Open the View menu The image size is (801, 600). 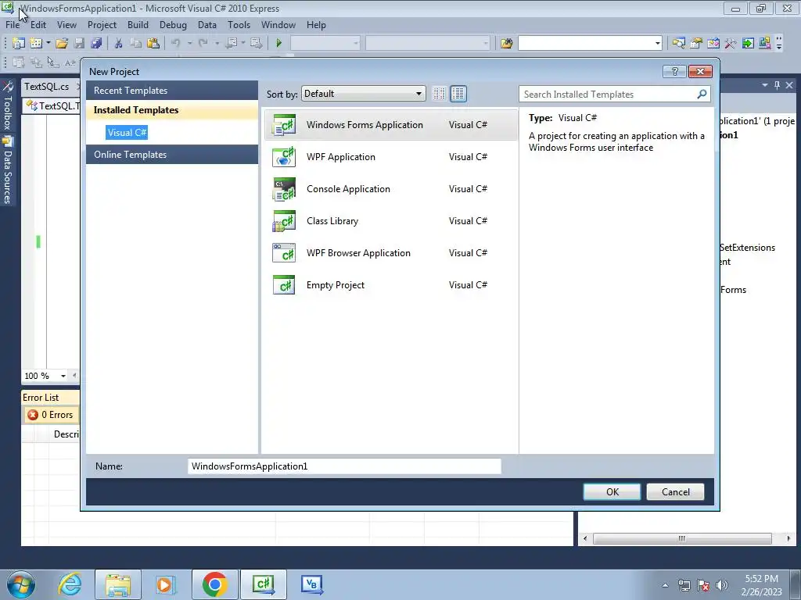[x=66, y=25]
